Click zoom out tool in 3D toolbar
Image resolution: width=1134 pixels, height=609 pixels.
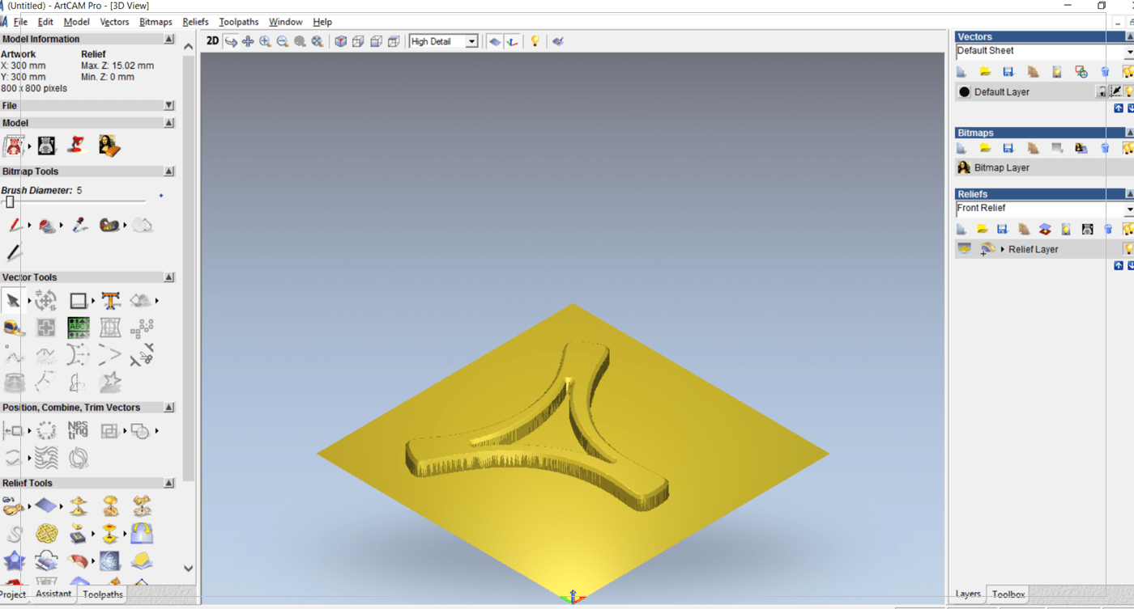point(283,41)
